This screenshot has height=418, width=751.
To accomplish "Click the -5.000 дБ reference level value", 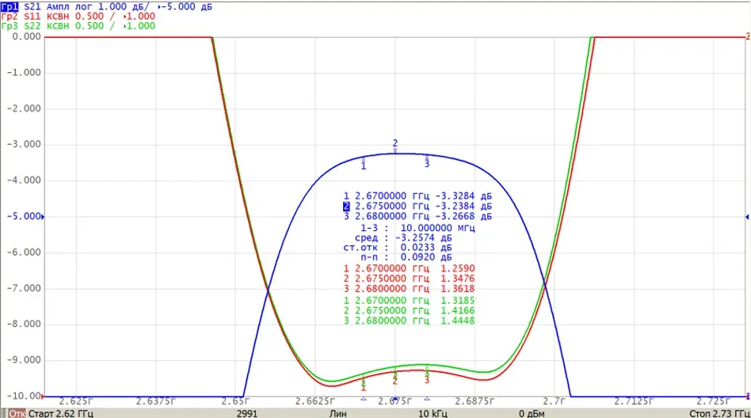I will [185, 6].
